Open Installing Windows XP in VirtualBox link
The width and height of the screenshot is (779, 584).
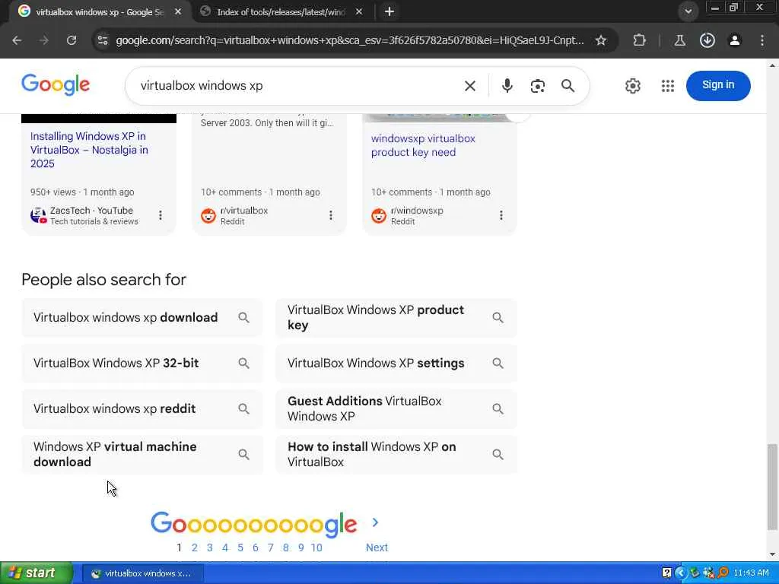90,150
